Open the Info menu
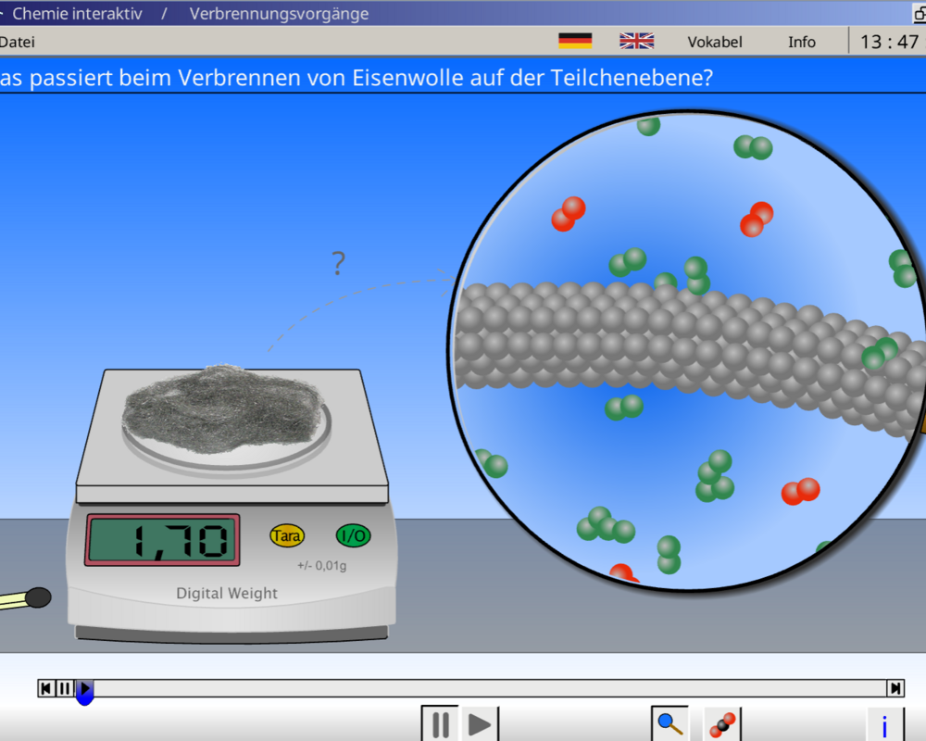The height and width of the screenshot is (741, 926). [x=802, y=42]
